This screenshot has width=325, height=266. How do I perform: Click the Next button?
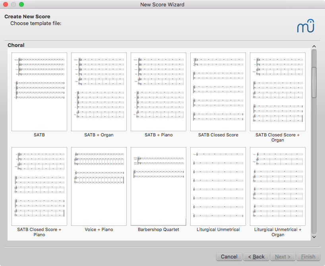click(283, 257)
